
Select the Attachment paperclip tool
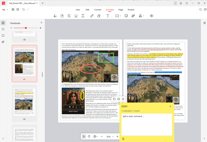[x=133, y=16]
